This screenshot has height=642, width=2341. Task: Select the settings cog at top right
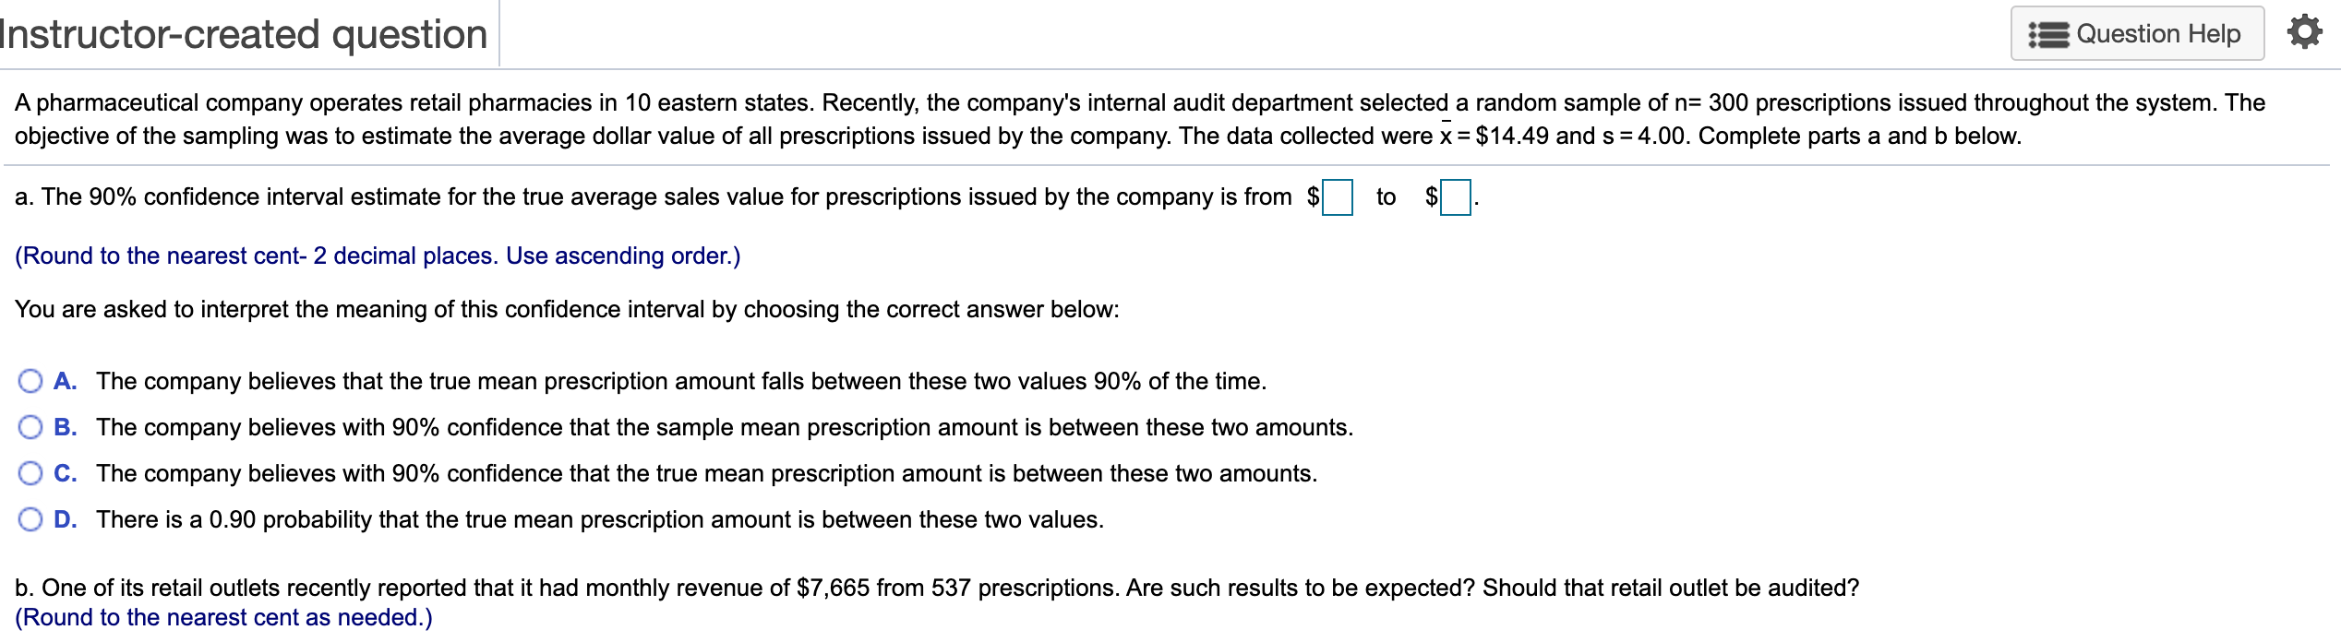2312,30
